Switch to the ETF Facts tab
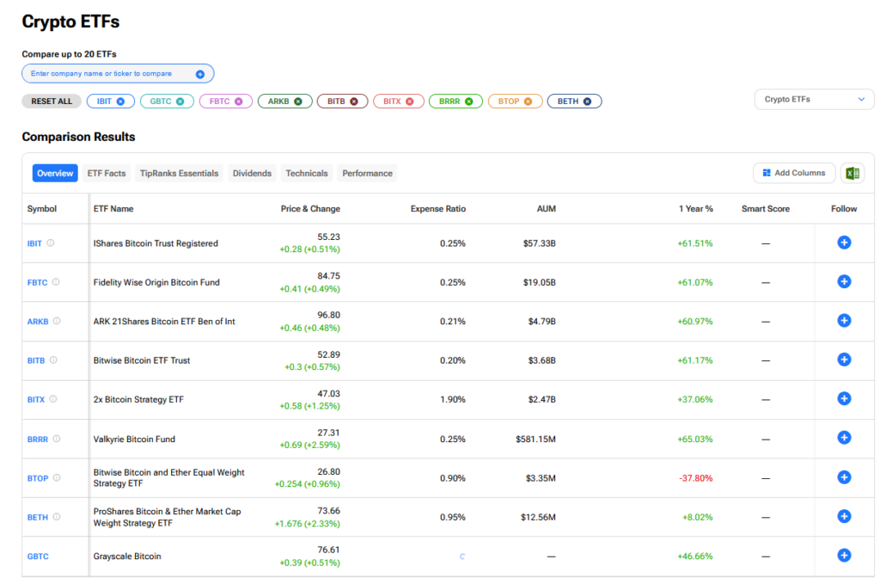 [107, 174]
